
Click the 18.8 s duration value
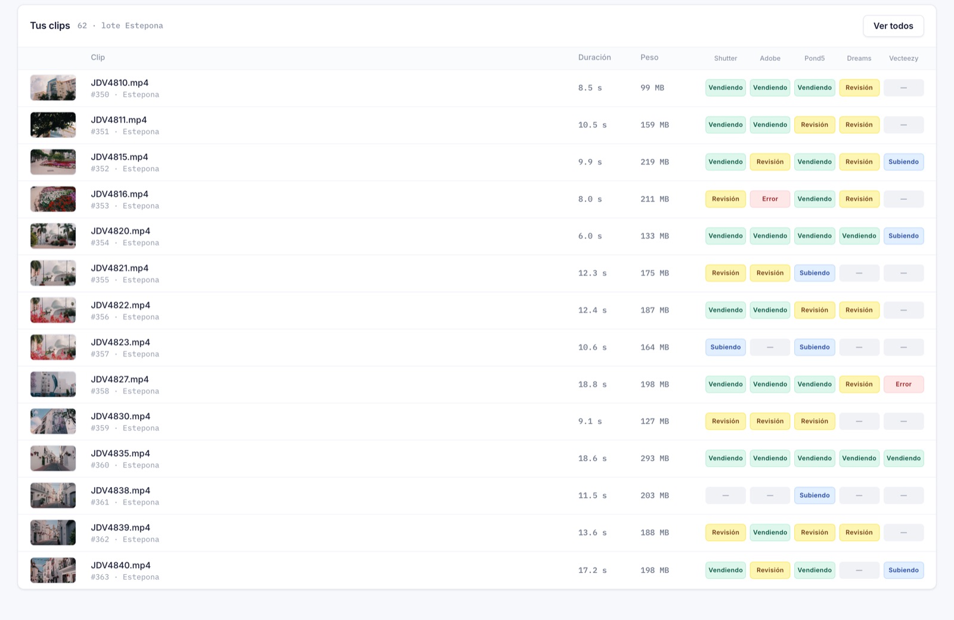(x=592, y=385)
